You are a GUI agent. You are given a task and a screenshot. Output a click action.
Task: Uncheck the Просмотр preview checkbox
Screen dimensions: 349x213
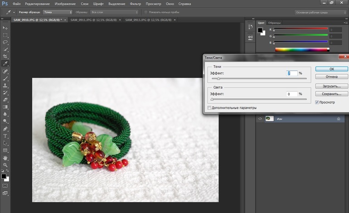[317, 102]
